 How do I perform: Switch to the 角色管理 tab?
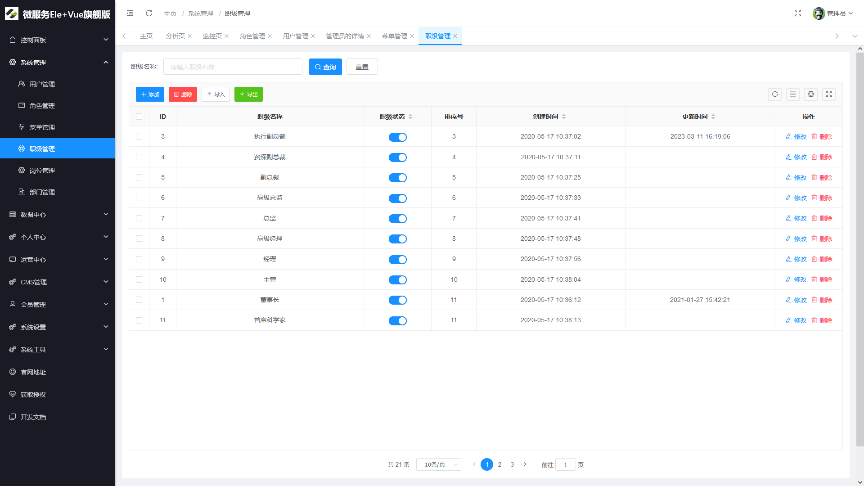tap(252, 36)
